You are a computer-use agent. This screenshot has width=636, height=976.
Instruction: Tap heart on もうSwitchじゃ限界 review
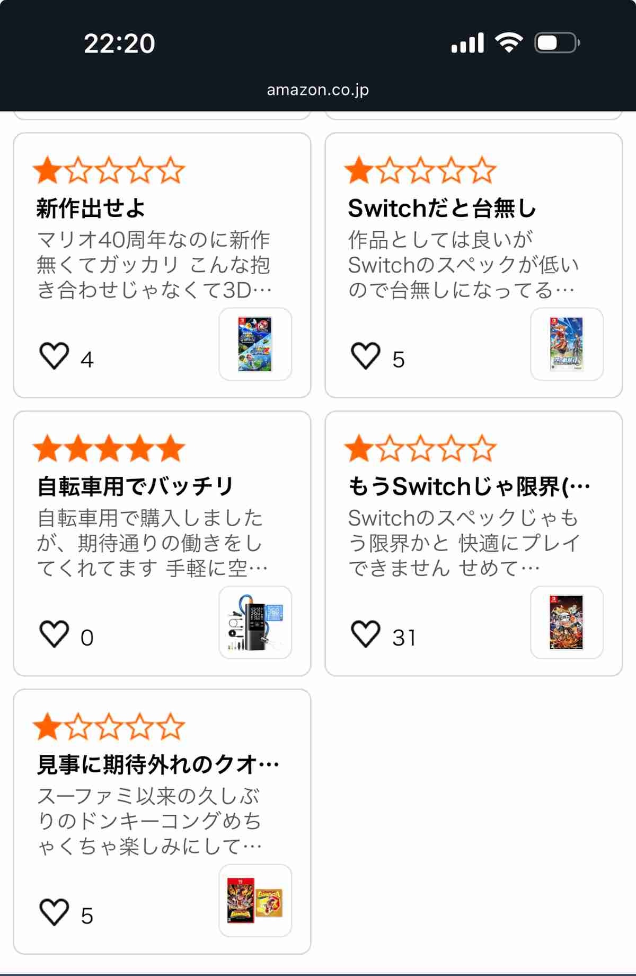(366, 634)
